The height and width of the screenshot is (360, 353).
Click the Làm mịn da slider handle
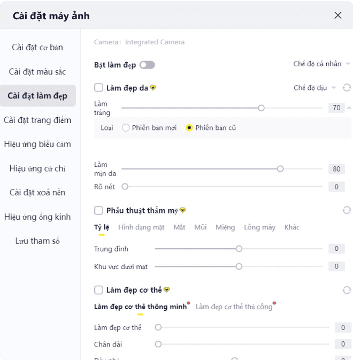280,169
